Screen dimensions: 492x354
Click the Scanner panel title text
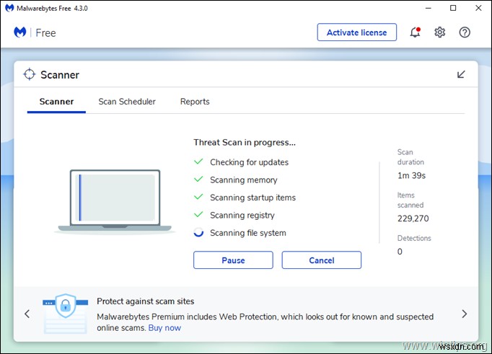click(60, 75)
